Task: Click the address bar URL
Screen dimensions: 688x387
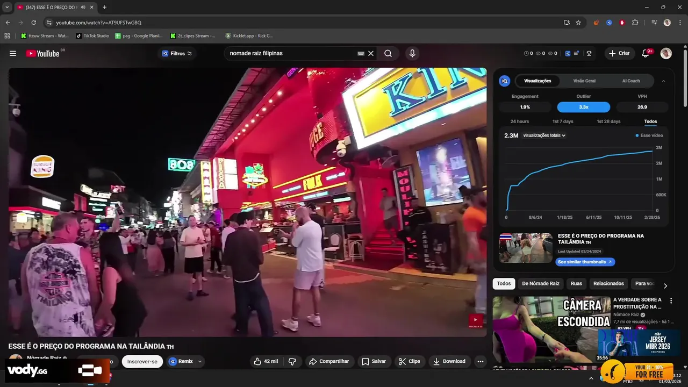Action: coord(99,23)
